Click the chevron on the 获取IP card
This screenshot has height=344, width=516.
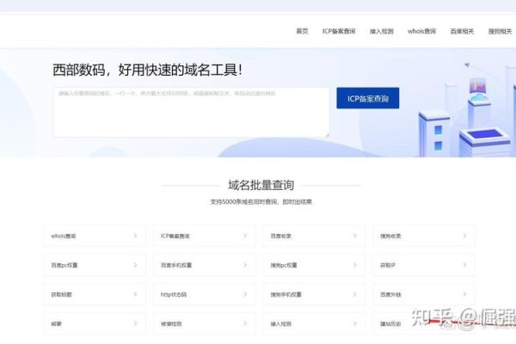464,265
